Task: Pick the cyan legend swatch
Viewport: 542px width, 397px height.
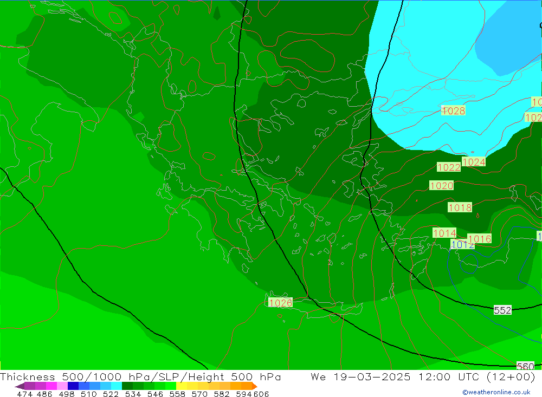Action: coord(117,386)
